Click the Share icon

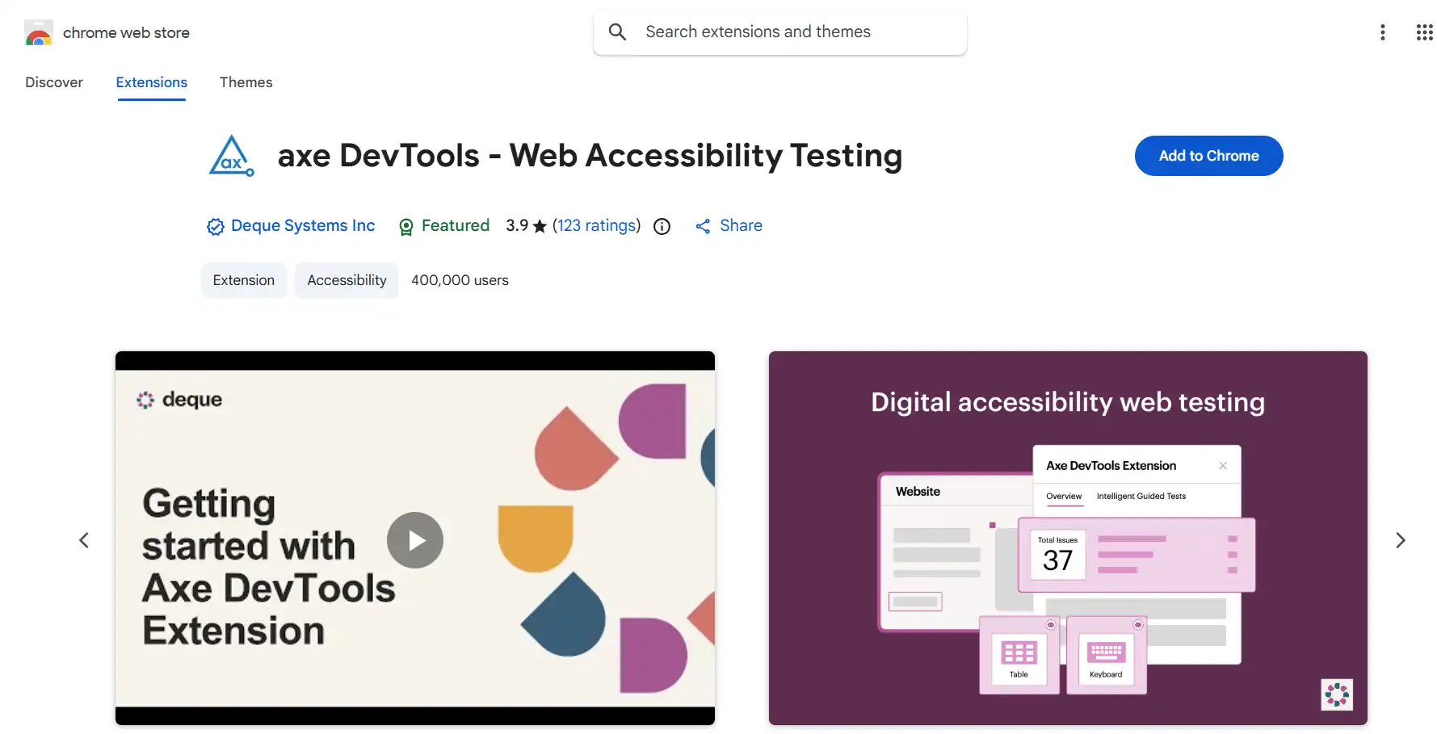point(702,226)
